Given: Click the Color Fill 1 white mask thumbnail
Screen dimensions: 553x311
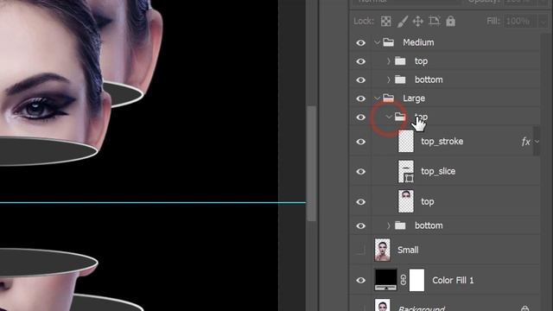Looking at the screenshot, I should [416, 280].
